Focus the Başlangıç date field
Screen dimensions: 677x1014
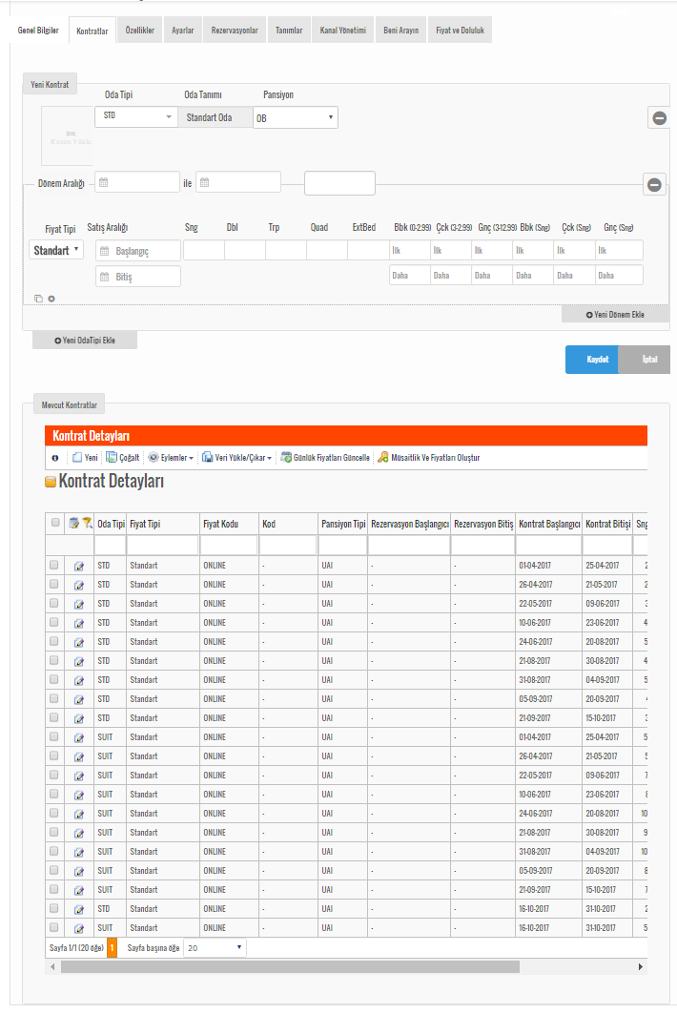(x=138, y=251)
